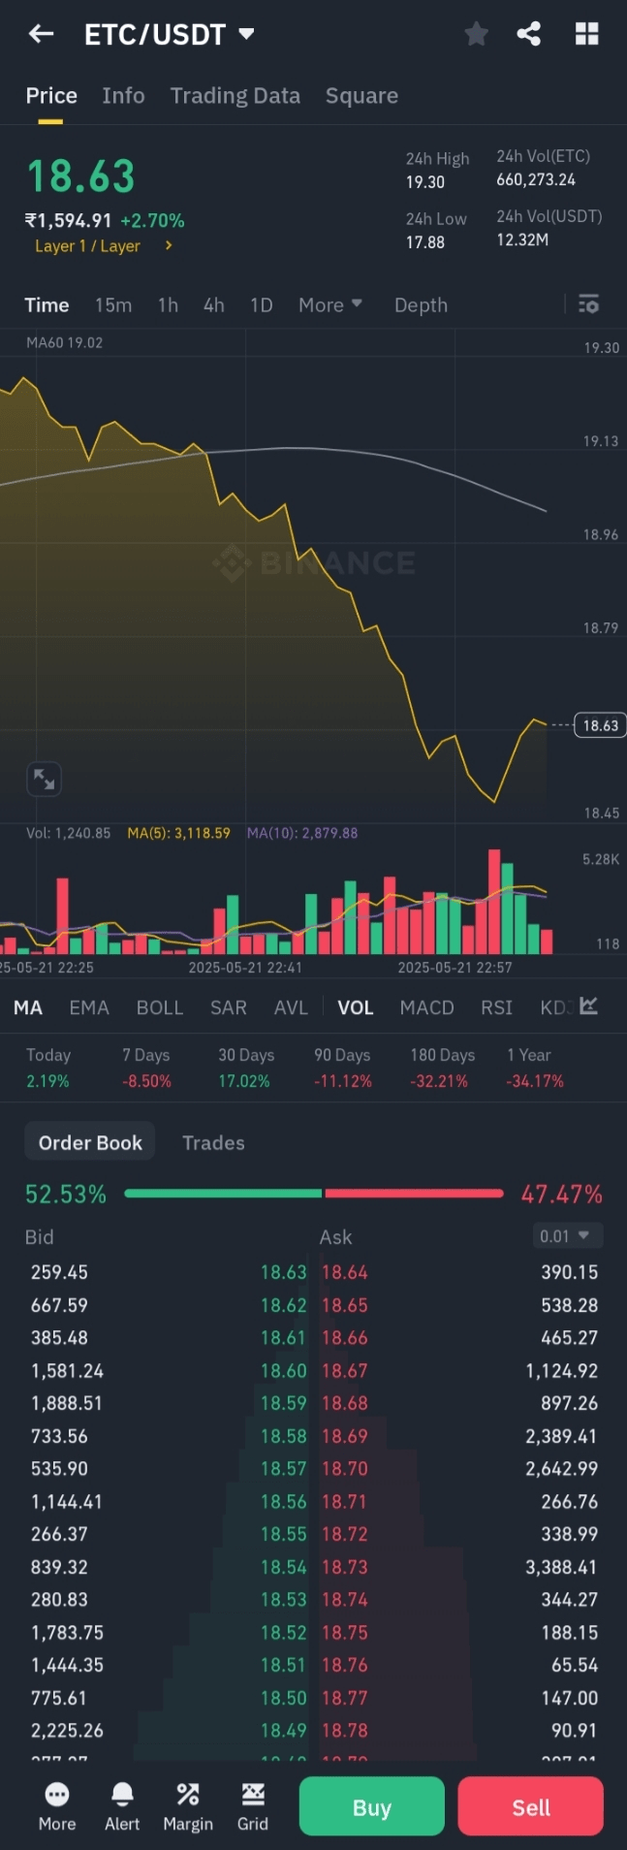The width and height of the screenshot is (627, 1850).
Task: Open chart settings icon beside Depth
Action: click(588, 304)
